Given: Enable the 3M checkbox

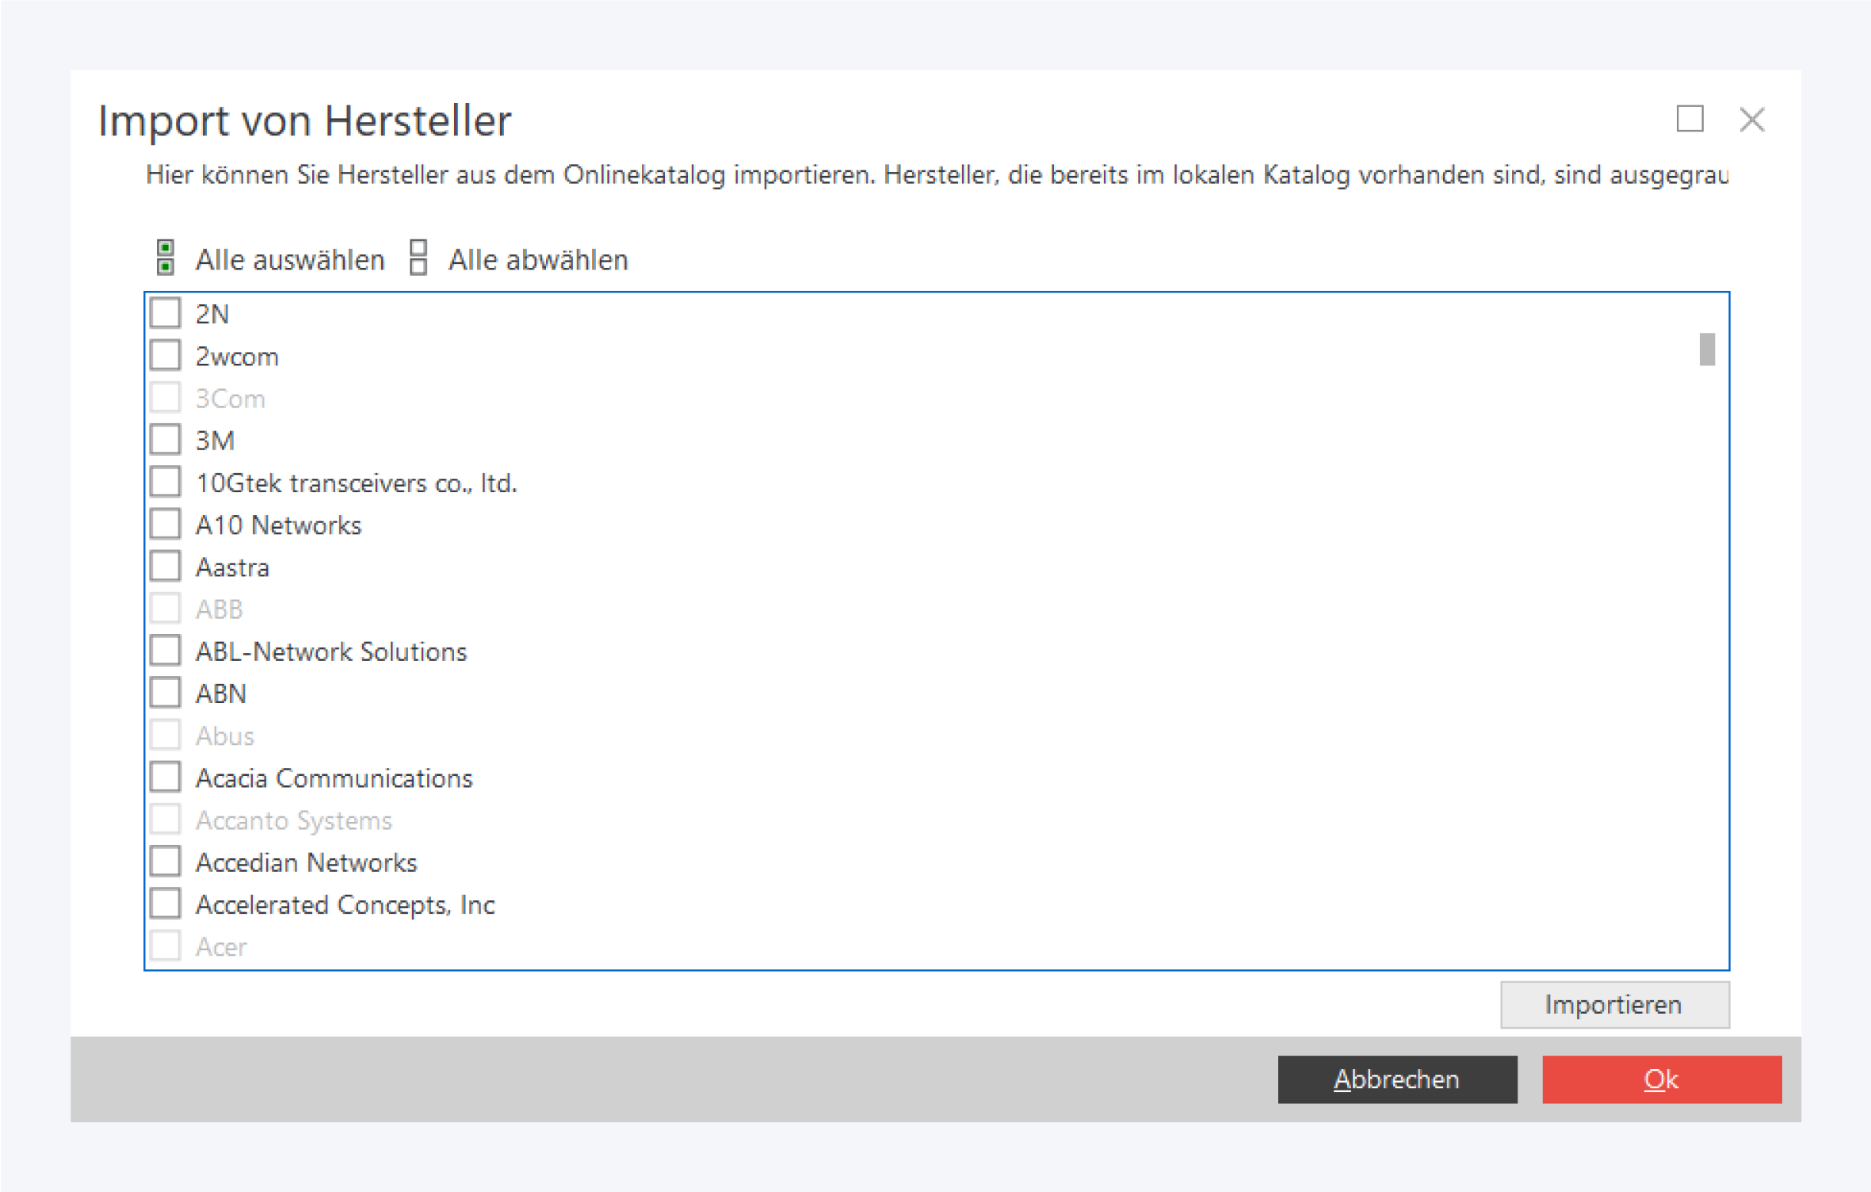Looking at the screenshot, I should tap(166, 440).
